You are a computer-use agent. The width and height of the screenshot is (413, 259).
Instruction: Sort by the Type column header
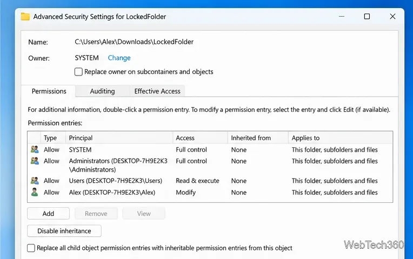click(x=52, y=138)
